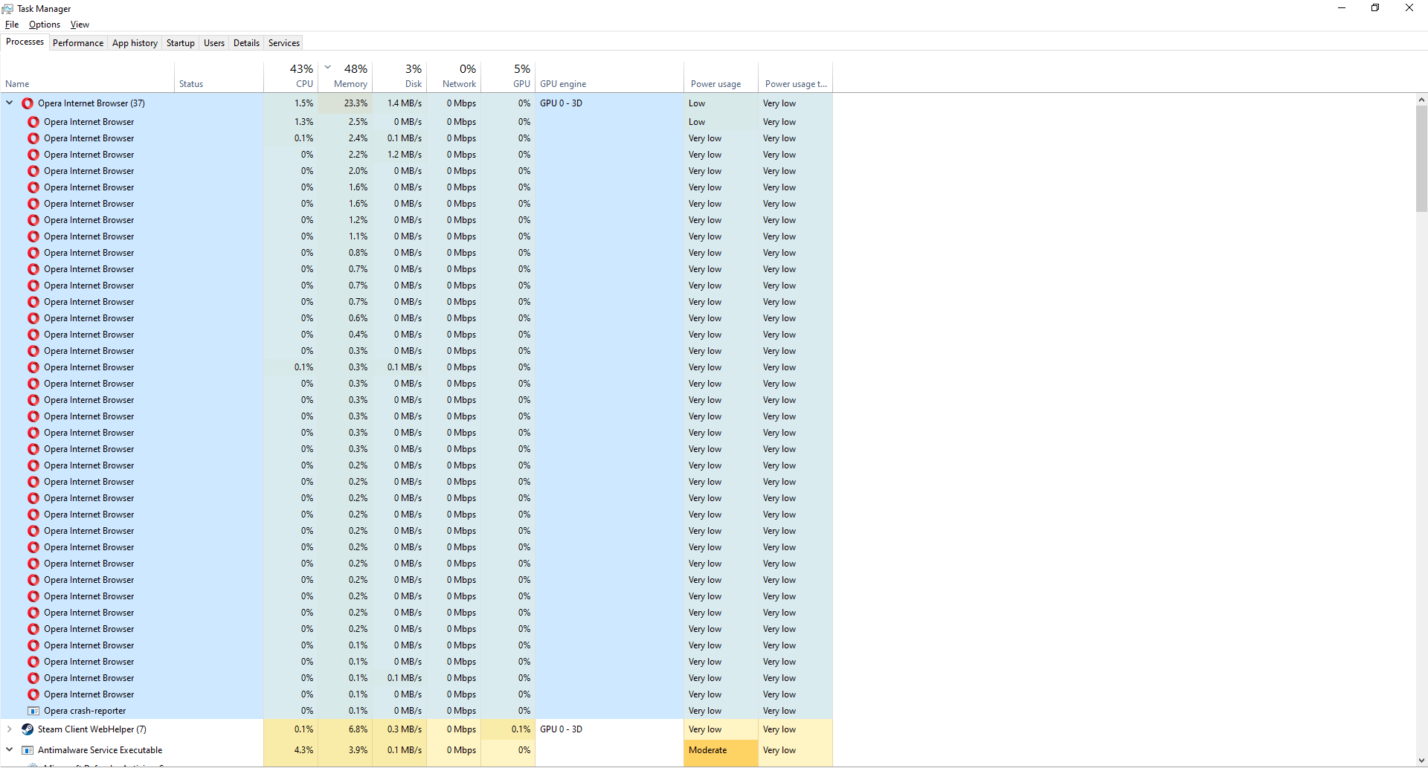1428x771 pixels.
Task: Sort processes by the CPU column
Action: pos(297,77)
